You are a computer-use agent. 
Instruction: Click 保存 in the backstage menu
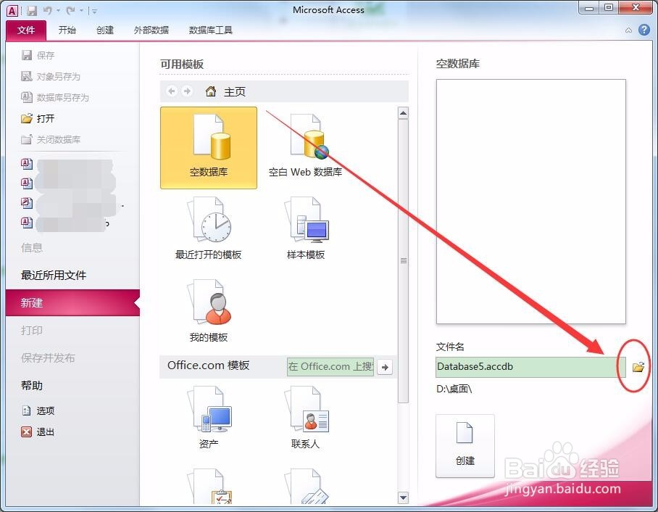38,55
